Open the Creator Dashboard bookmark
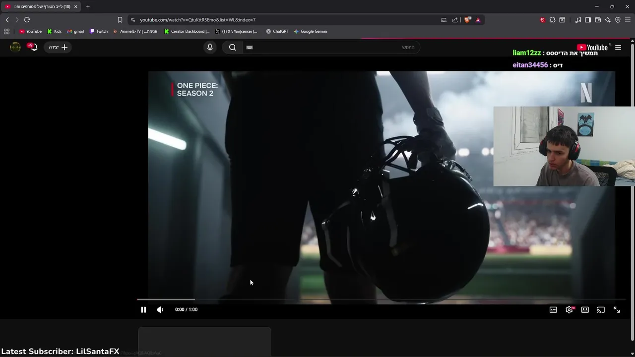The image size is (635, 357). (187, 31)
